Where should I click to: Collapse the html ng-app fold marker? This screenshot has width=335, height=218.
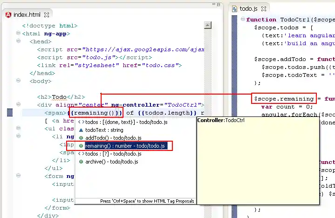click(18, 34)
